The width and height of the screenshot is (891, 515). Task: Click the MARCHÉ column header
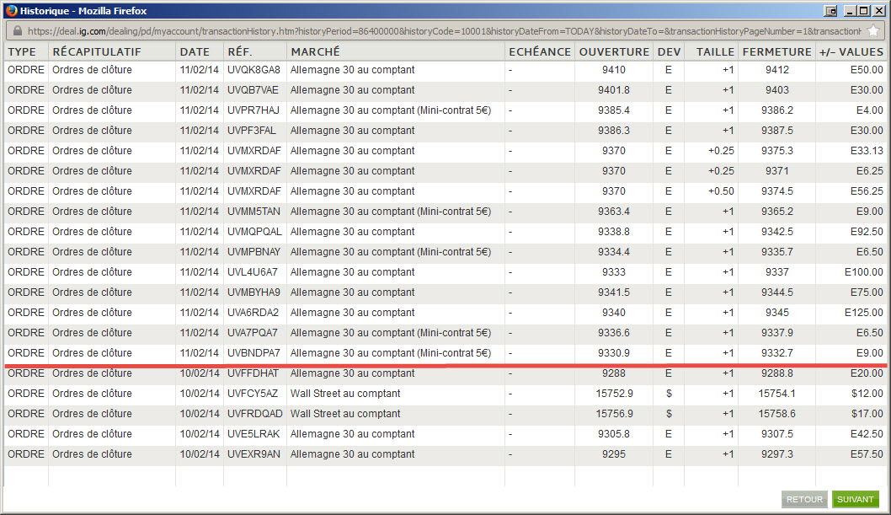(x=315, y=51)
